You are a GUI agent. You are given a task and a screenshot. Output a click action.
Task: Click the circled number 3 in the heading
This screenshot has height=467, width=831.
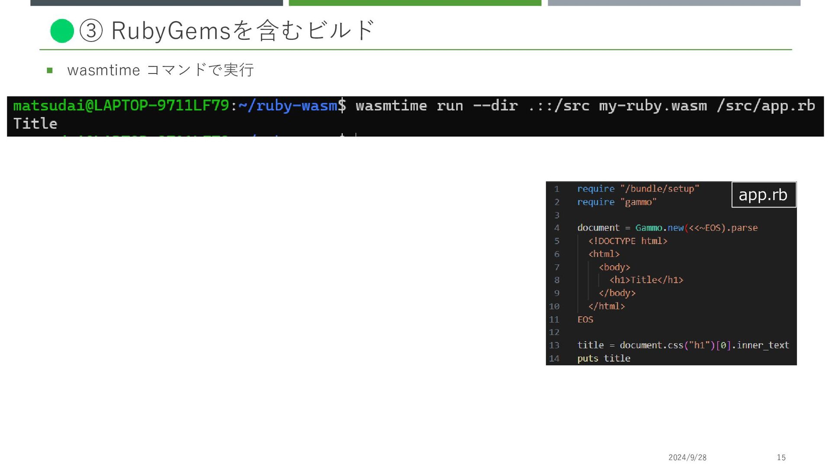click(91, 31)
